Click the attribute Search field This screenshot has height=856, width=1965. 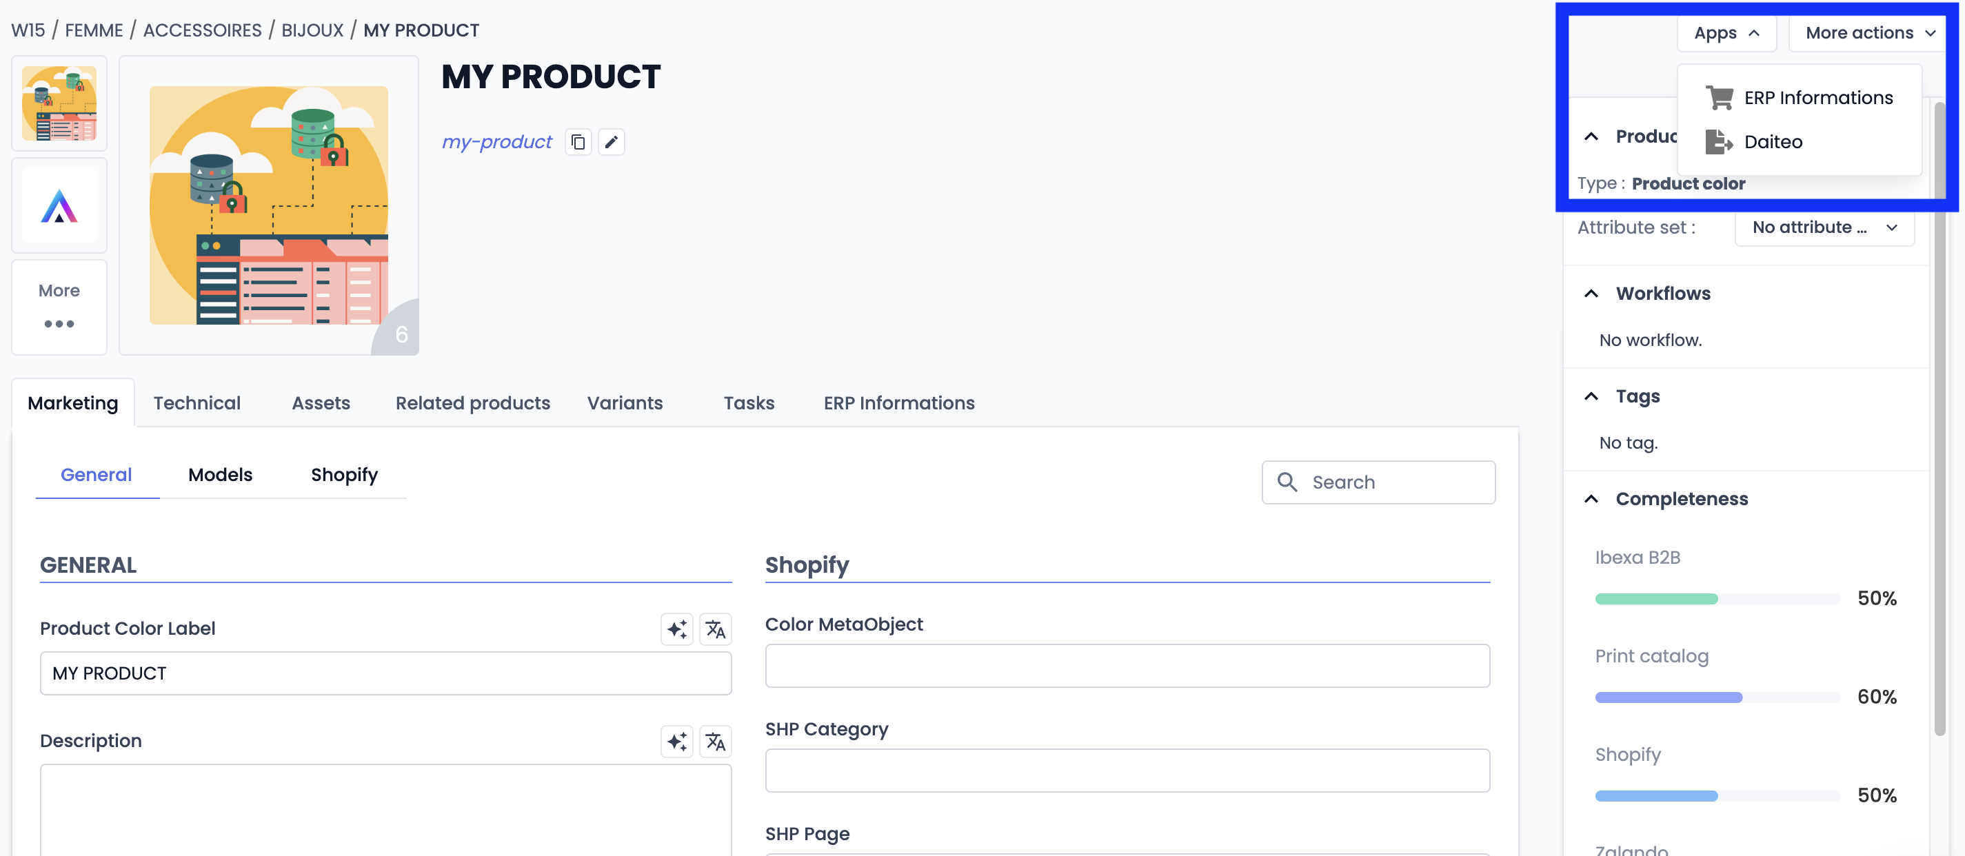[1392, 482]
